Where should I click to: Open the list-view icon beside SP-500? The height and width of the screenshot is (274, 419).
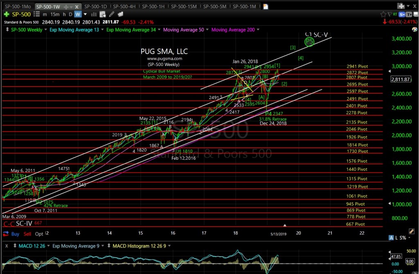click(36, 14)
